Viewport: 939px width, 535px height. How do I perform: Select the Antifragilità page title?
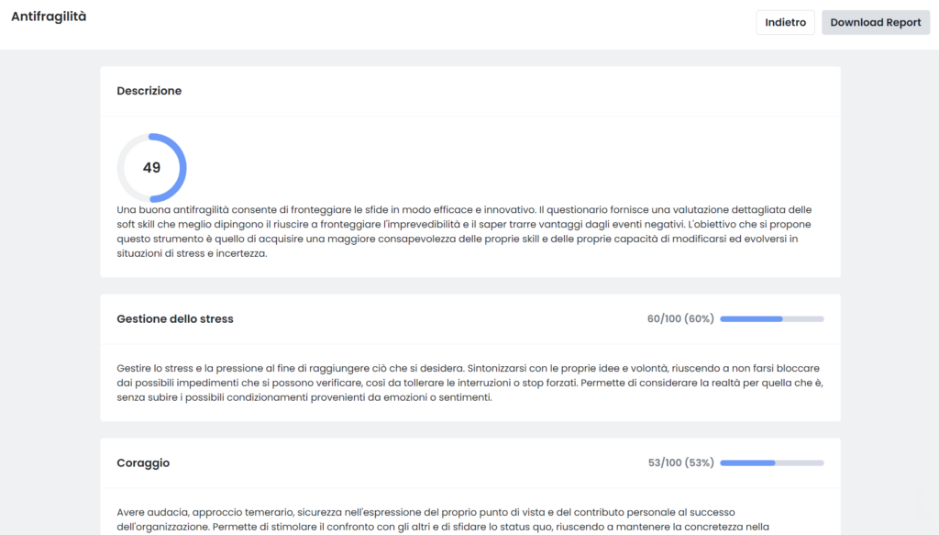49,17
